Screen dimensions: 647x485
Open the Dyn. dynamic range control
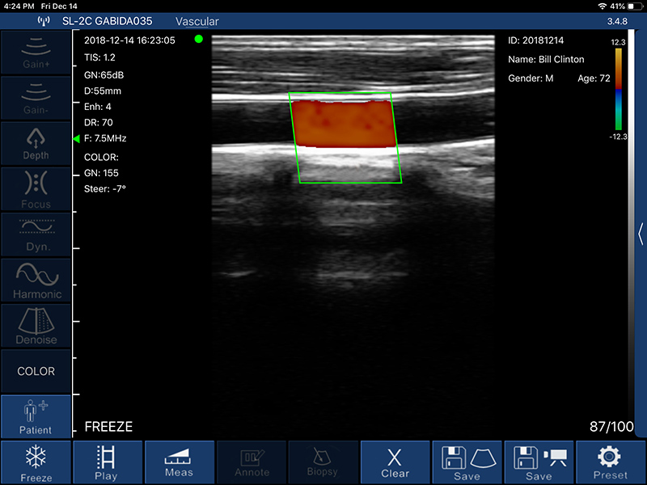tap(36, 234)
